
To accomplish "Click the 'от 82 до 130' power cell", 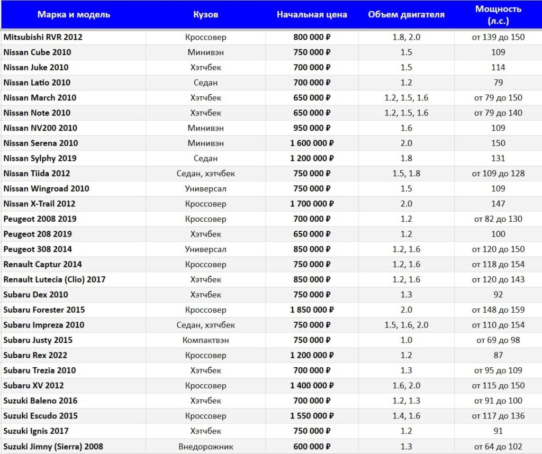I will click(498, 219).
